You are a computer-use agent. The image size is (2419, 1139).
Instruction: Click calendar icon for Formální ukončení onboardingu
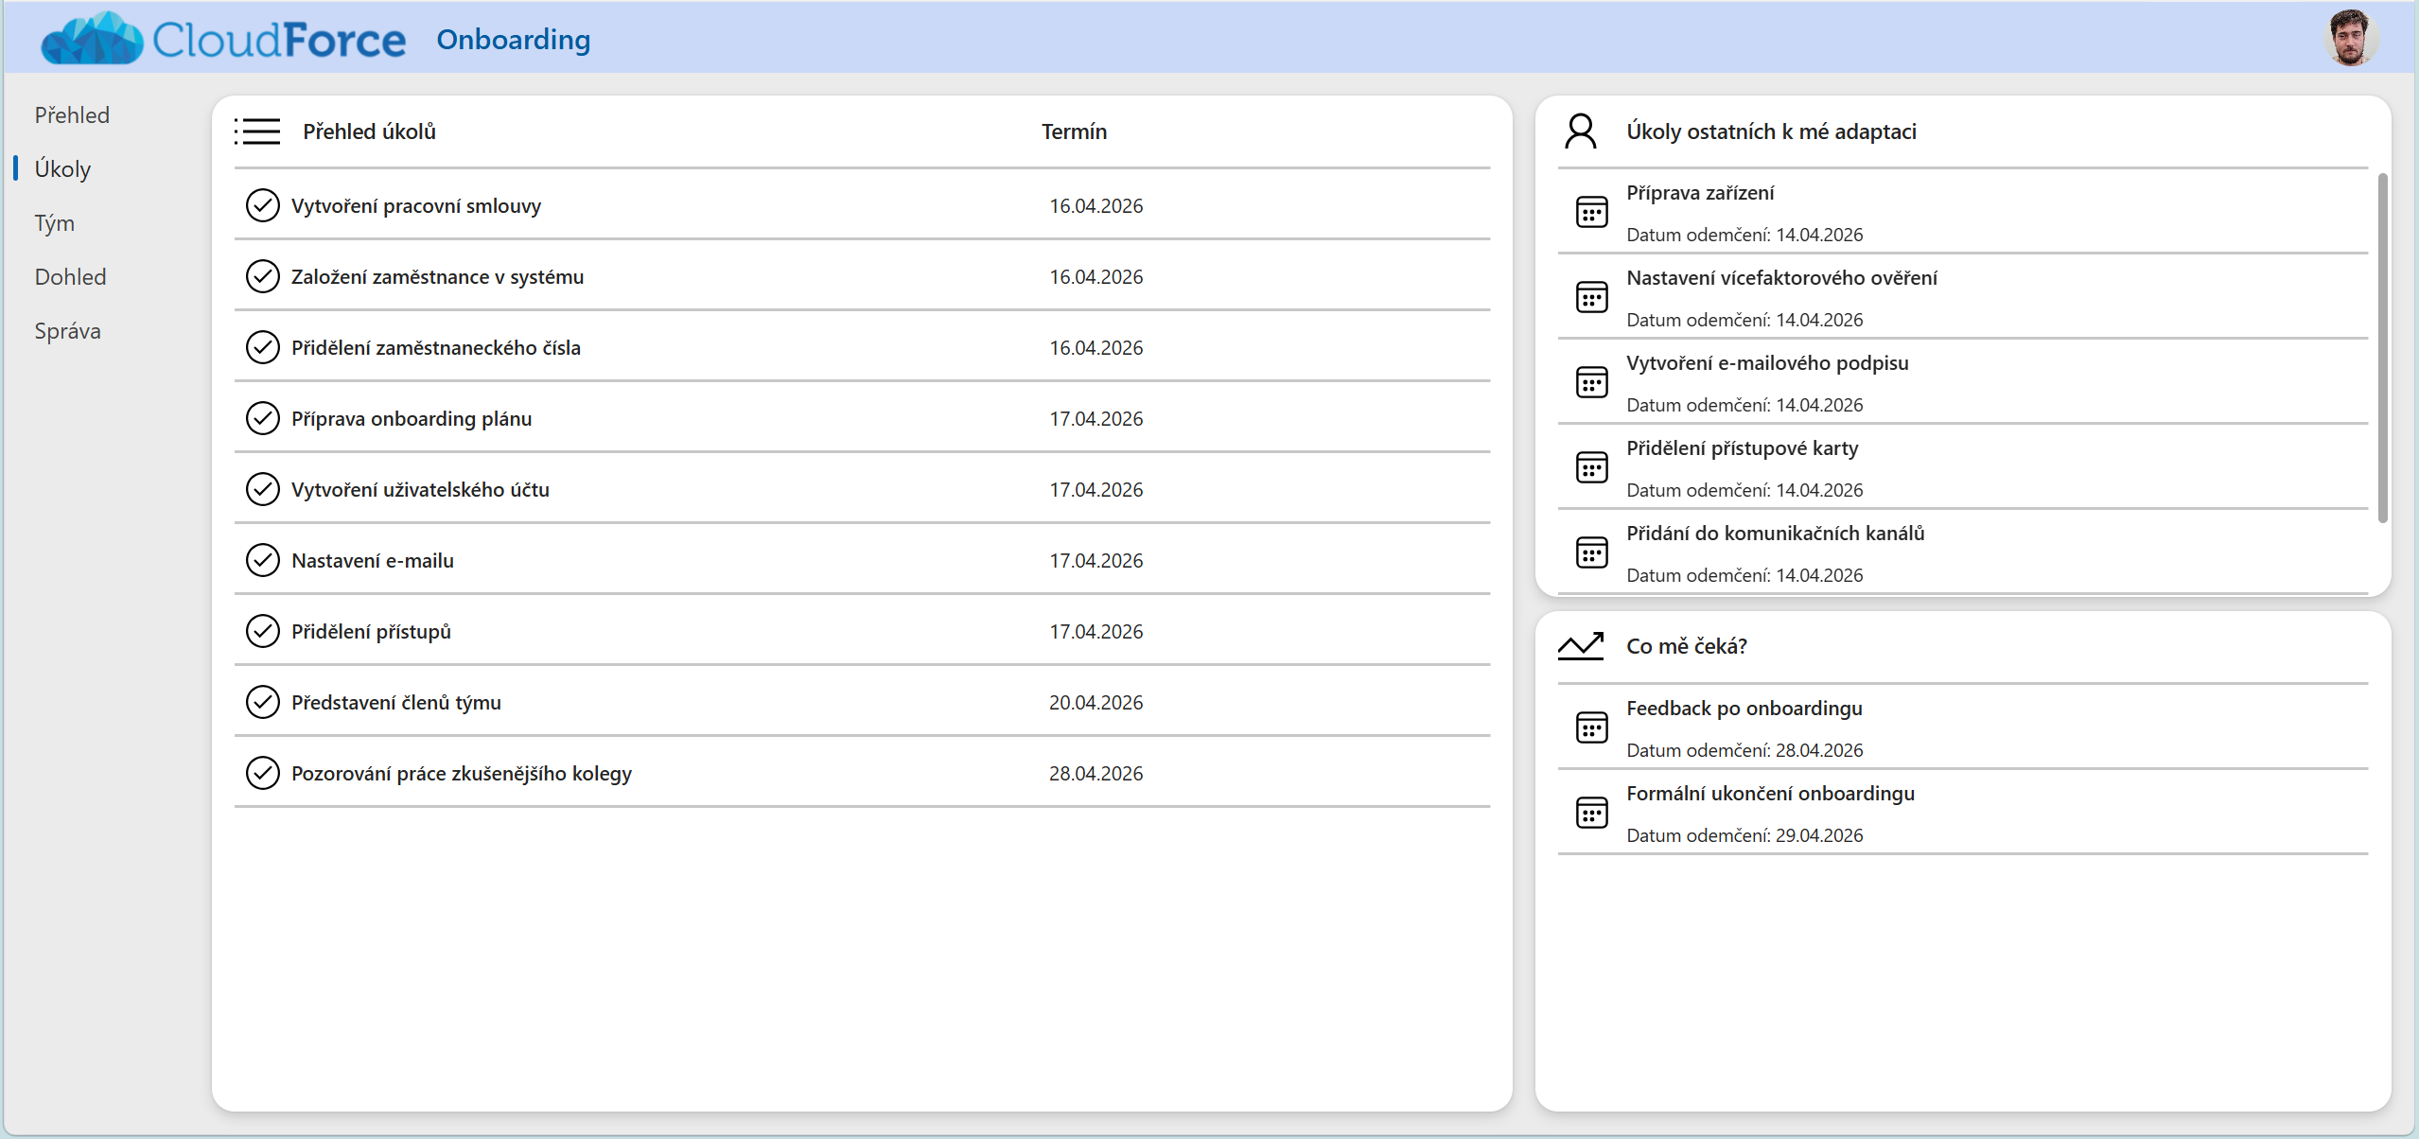(1591, 813)
